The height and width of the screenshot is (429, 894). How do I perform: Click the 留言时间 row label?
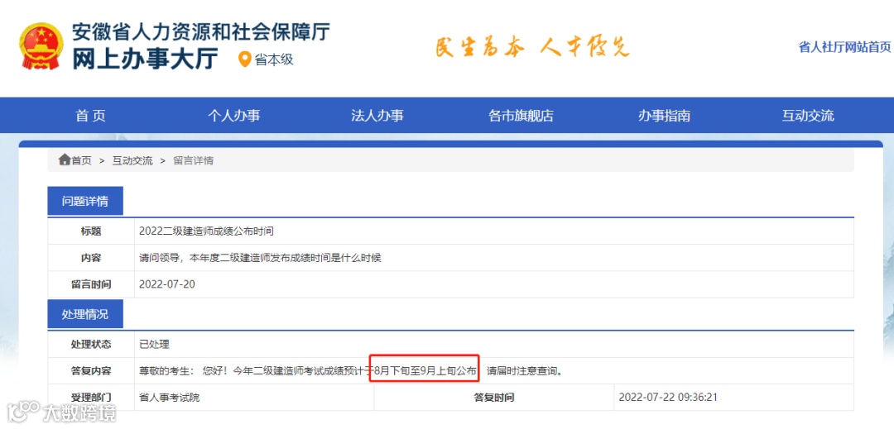click(91, 284)
